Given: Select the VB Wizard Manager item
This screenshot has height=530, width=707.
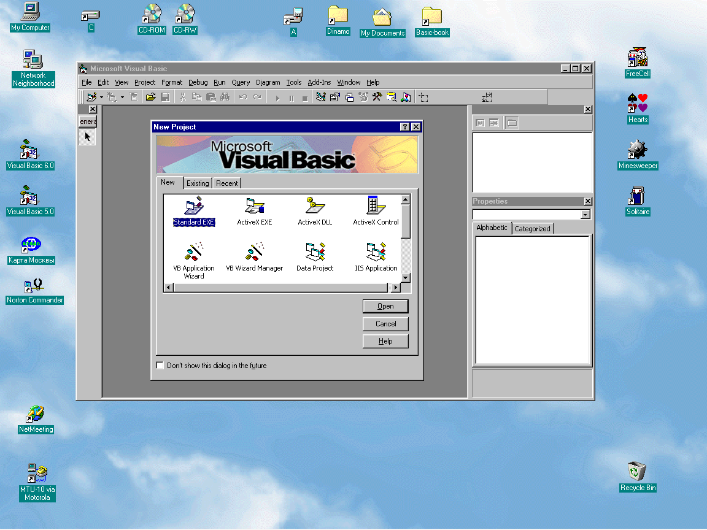Looking at the screenshot, I should coord(255,257).
